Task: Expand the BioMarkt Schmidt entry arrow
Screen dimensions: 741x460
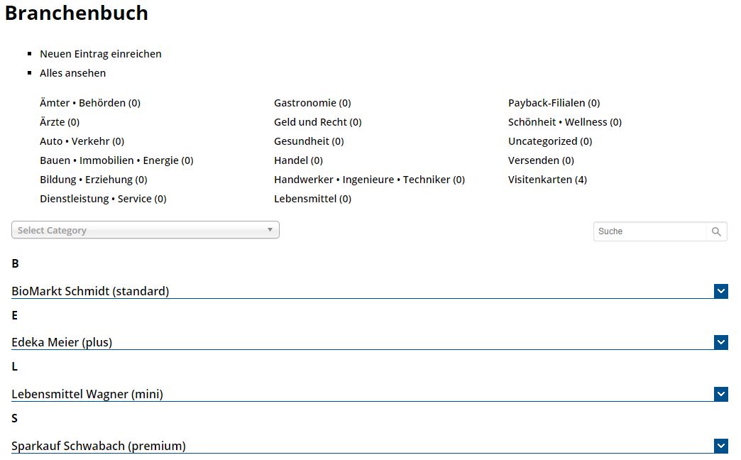Action: point(721,291)
